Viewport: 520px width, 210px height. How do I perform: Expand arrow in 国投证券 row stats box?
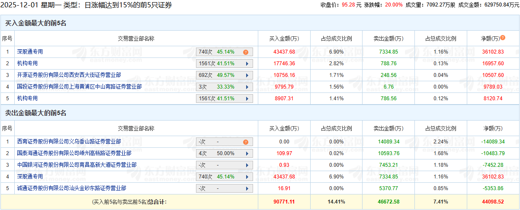247,87
